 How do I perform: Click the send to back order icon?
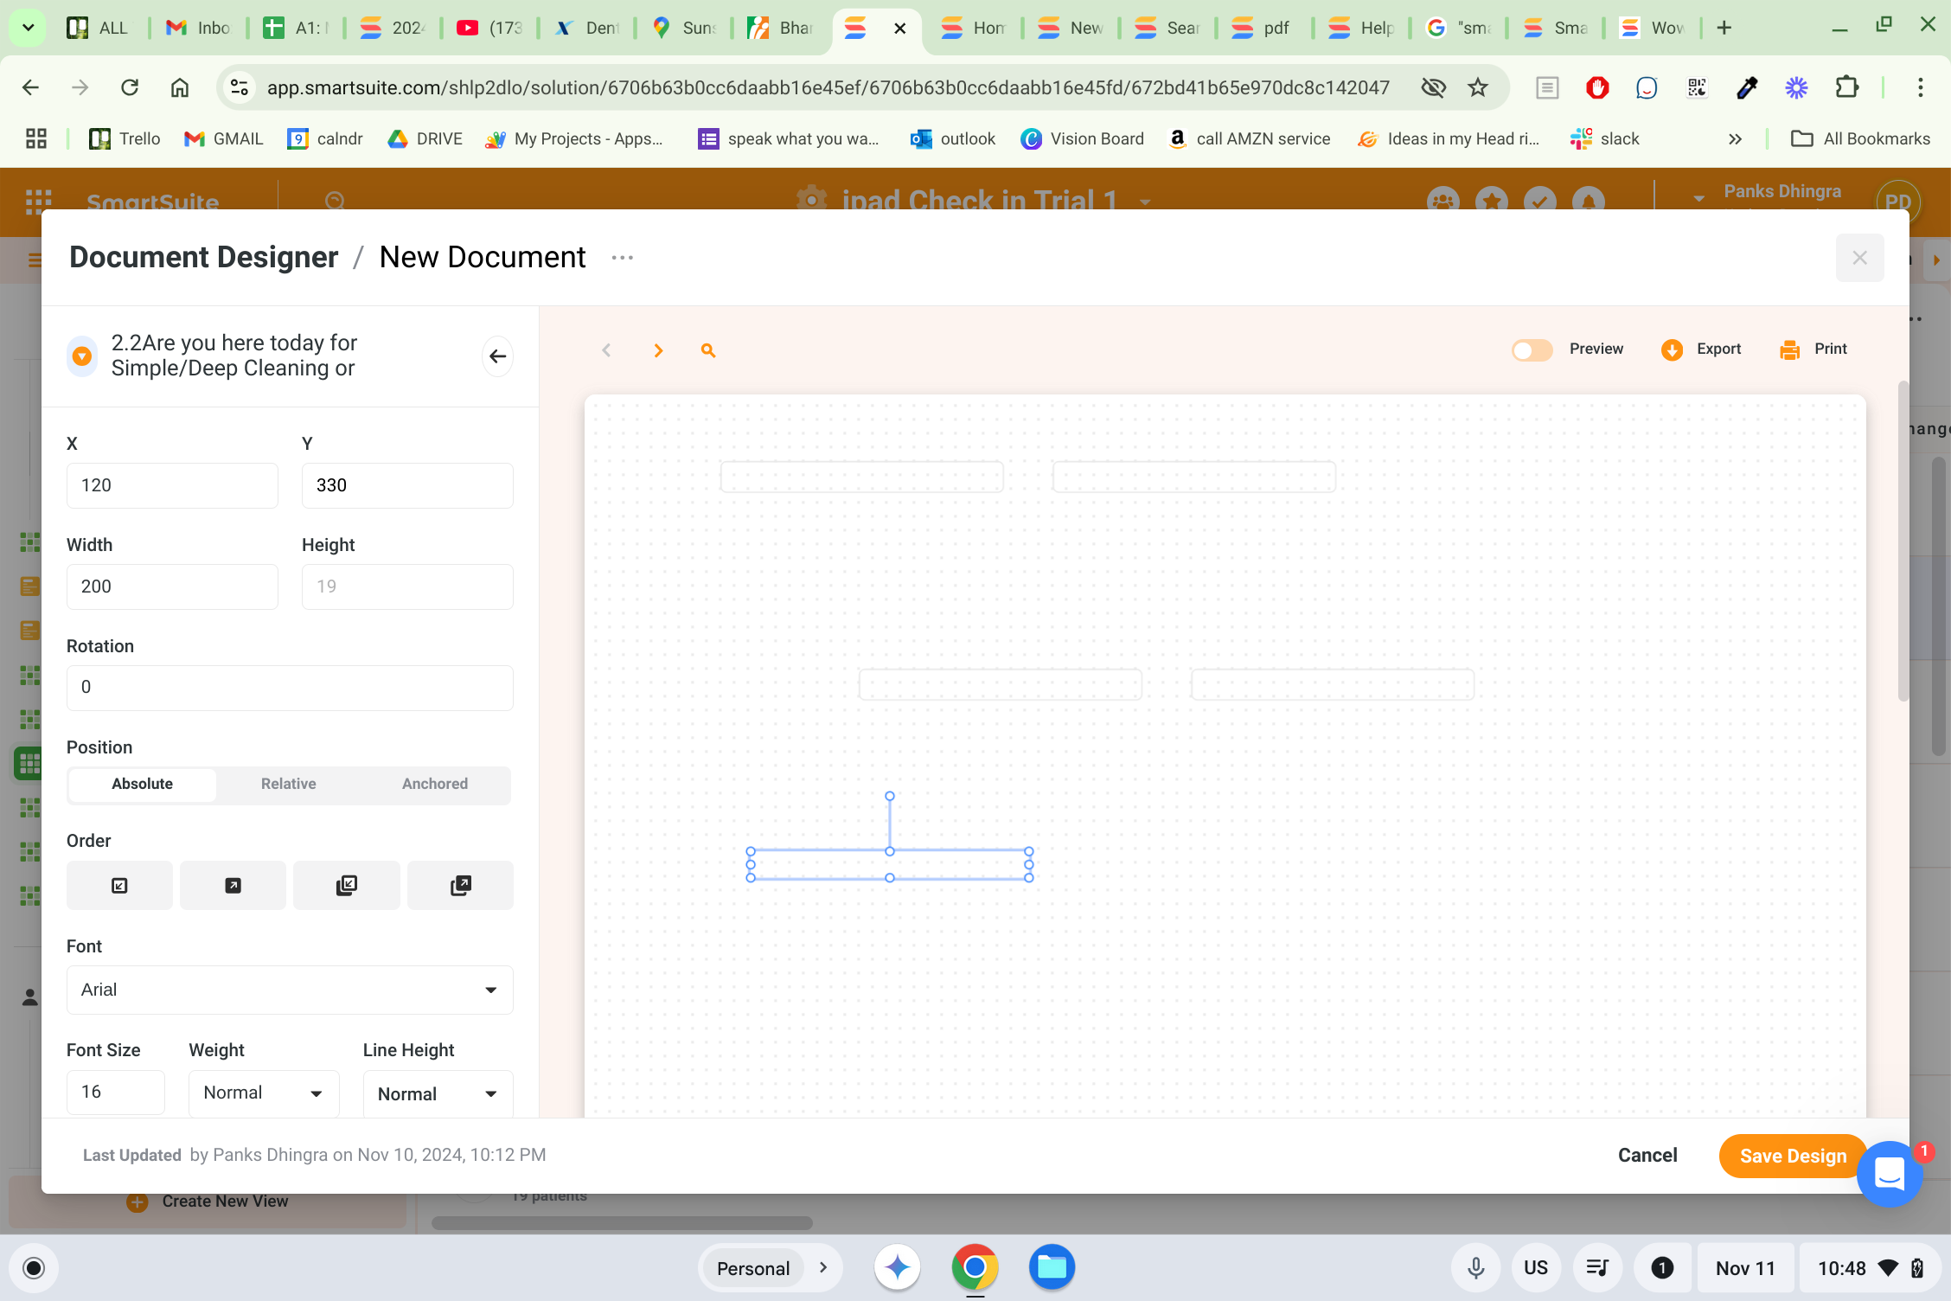tap(346, 885)
